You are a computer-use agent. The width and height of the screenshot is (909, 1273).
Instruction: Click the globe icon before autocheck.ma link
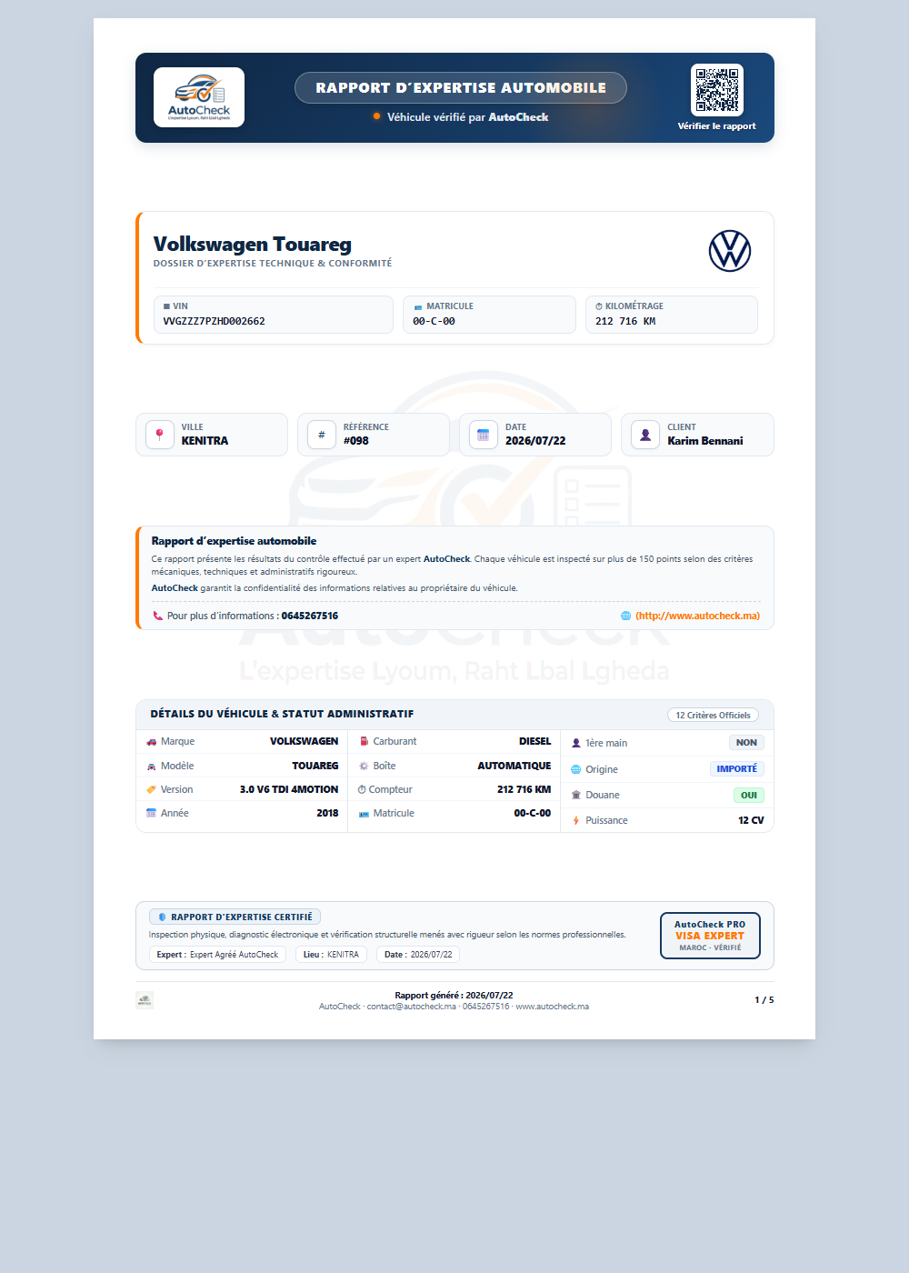(625, 616)
